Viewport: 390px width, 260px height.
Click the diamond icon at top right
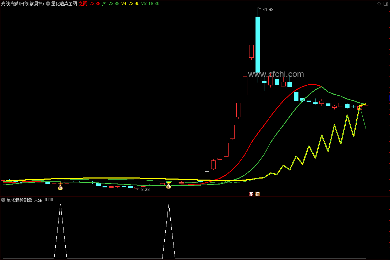(x=379, y=4)
